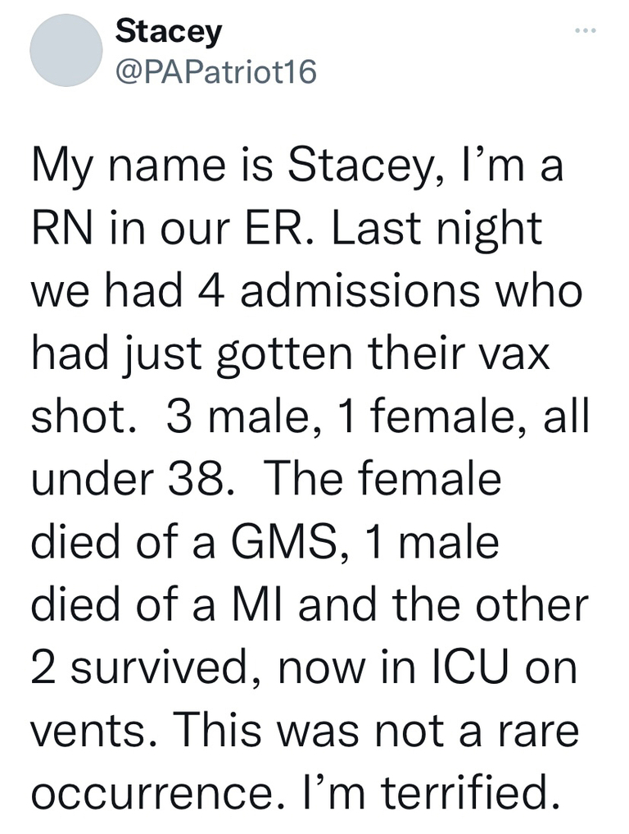Open the Stacey display name link

[x=169, y=32]
